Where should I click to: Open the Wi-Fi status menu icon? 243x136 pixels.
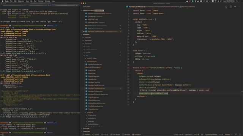click(215, 1)
